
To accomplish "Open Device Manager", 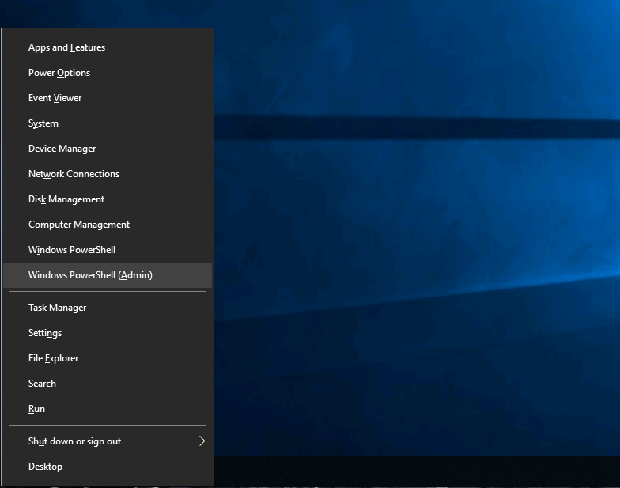I will pos(108,149).
